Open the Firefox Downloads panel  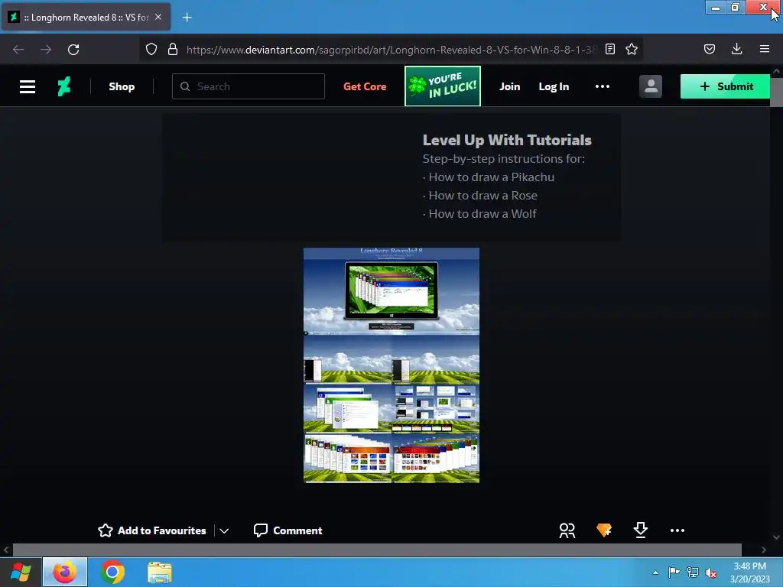pos(736,50)
